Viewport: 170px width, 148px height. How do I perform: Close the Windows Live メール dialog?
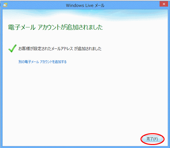pyautogui.click(x=164, y=4)
